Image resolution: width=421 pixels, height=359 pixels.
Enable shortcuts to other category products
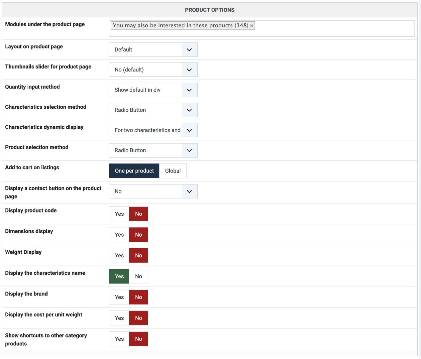coord(119,339)
